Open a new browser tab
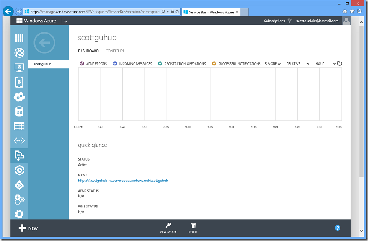The width and height of the screenshot is (368, 241). 244,12
